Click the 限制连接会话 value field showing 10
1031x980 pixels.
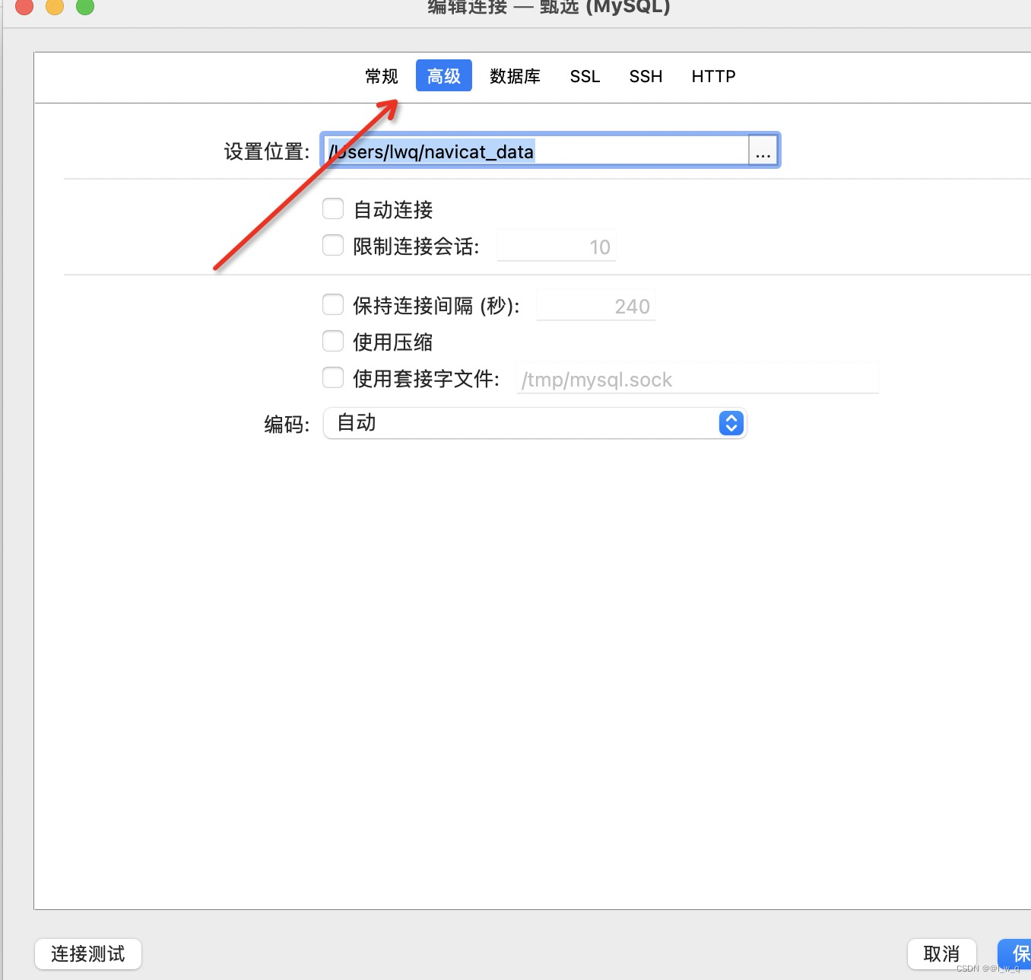point(556,247)
